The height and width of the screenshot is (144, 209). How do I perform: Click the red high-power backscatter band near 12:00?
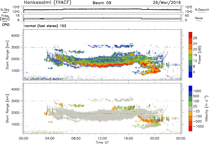[x=102, y=65]
